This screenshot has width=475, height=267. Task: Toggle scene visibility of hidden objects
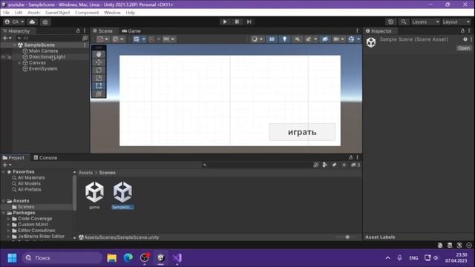click(325, 39)
